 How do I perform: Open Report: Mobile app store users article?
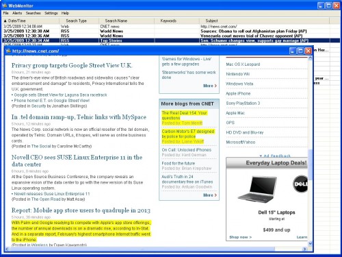point(81,210)
